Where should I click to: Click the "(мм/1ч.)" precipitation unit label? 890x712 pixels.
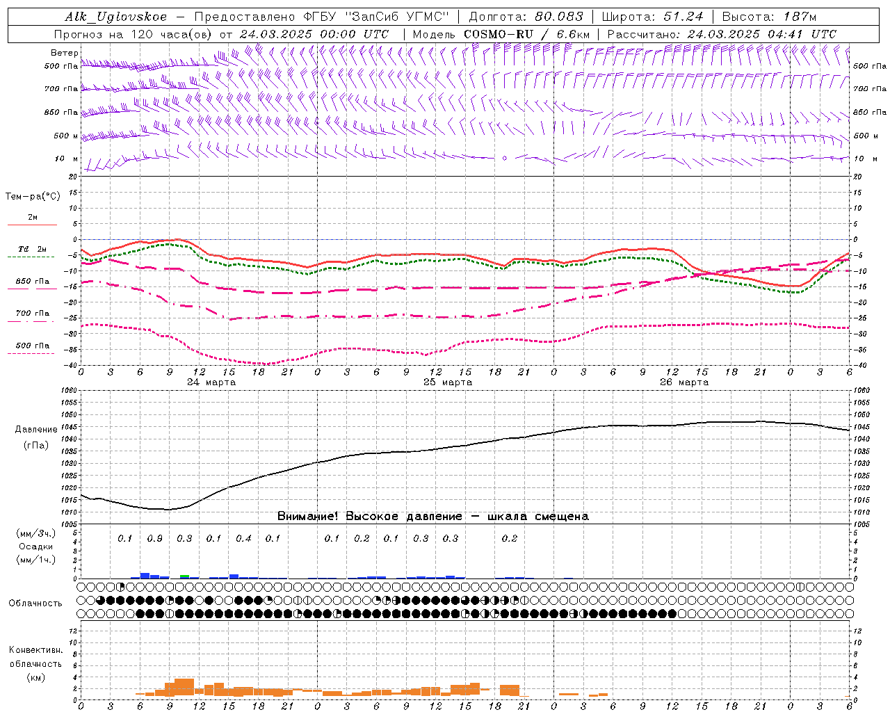tap(35, 560)
